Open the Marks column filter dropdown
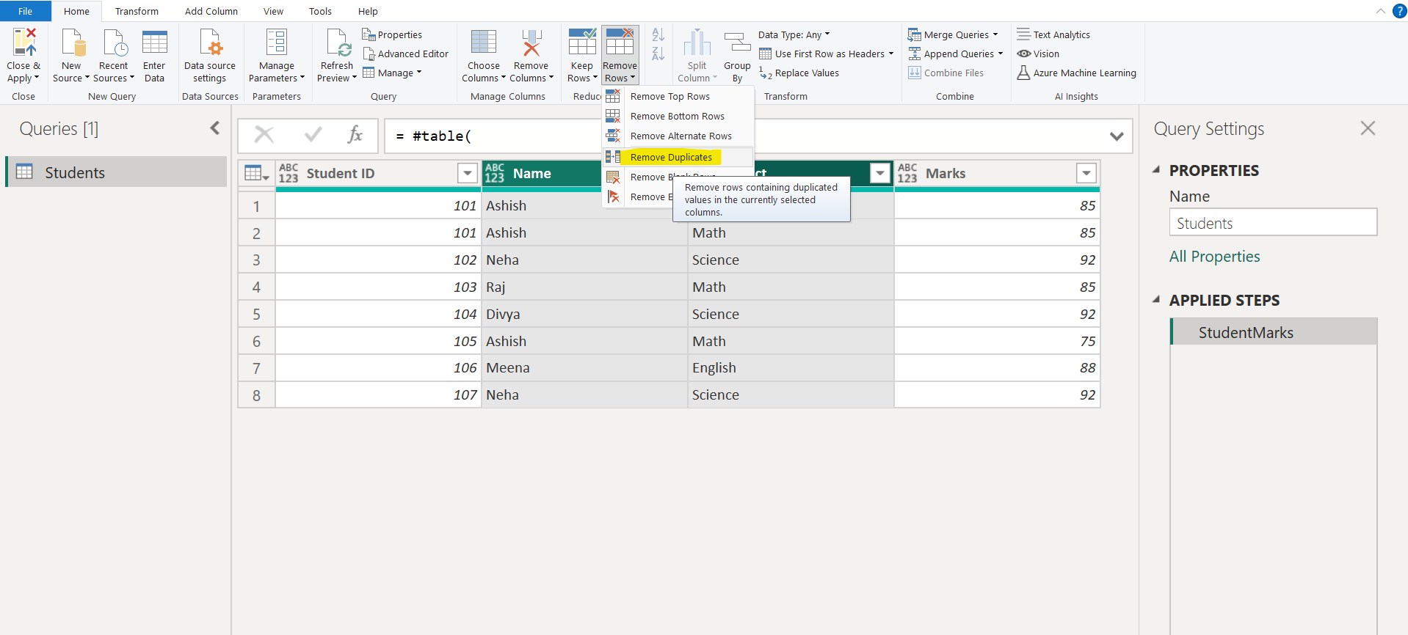Screen dimensions: 1408x635 click(1086, 174)
